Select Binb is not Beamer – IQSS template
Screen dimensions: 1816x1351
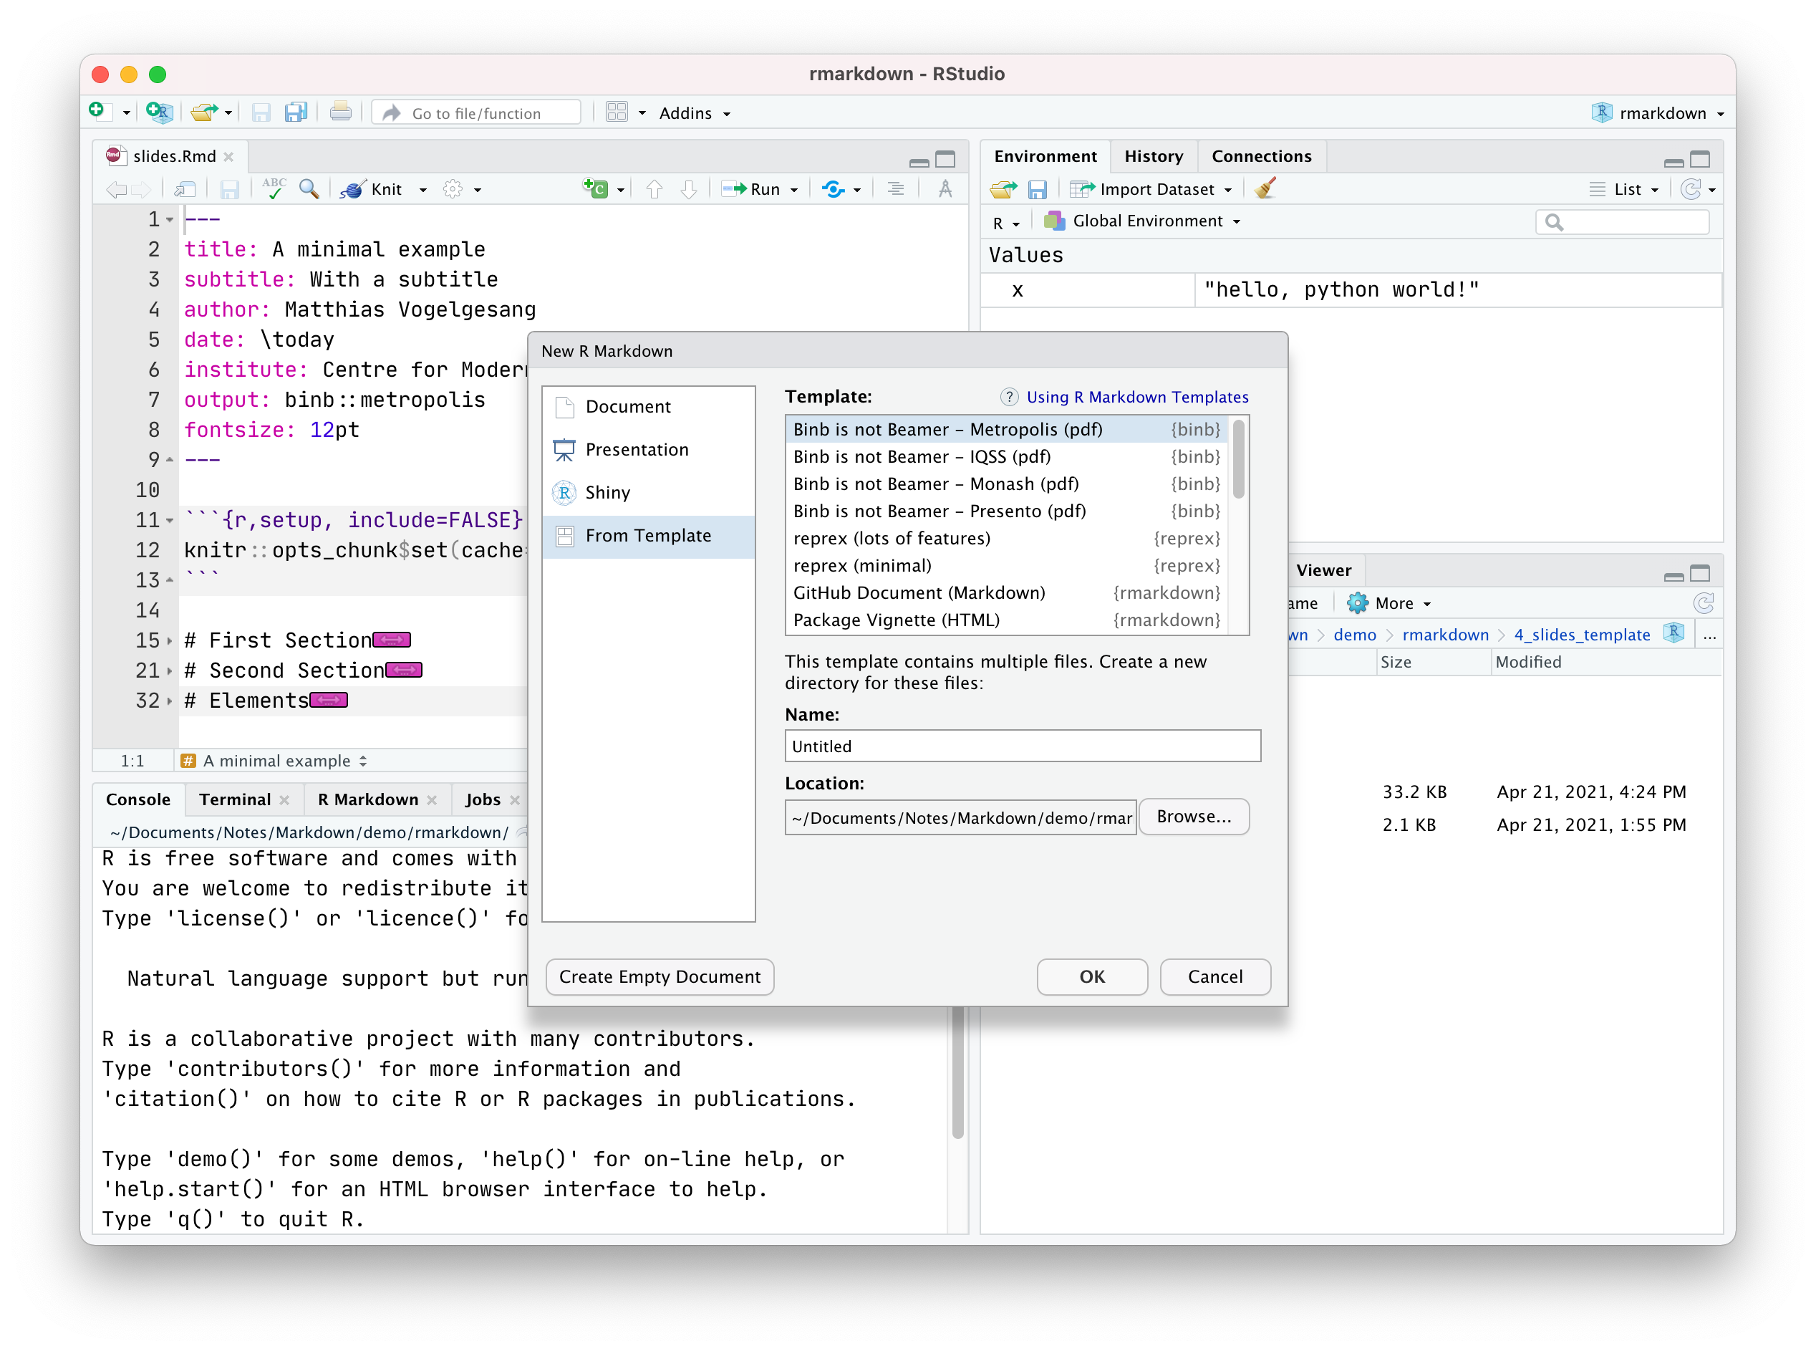click(1006, 456)
